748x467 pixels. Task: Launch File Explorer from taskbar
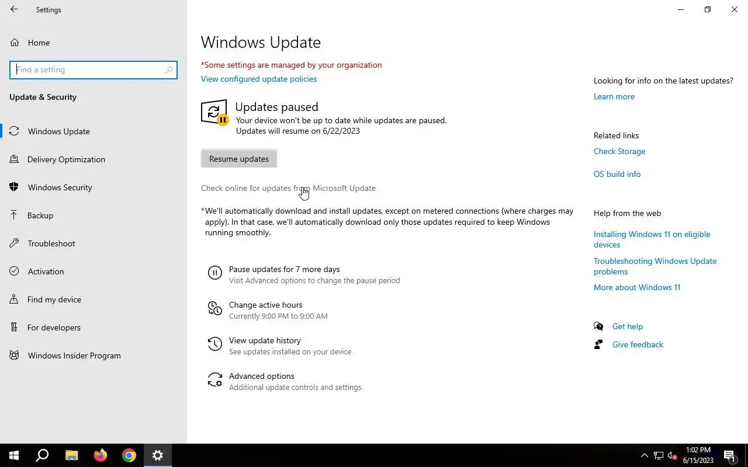point(71,455)
